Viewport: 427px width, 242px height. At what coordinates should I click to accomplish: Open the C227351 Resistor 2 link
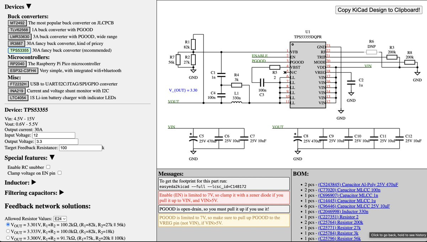coord(338,217)
